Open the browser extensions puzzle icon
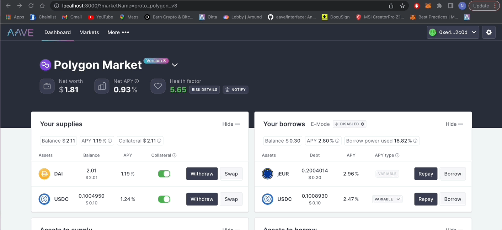 (x=439, y=6)
